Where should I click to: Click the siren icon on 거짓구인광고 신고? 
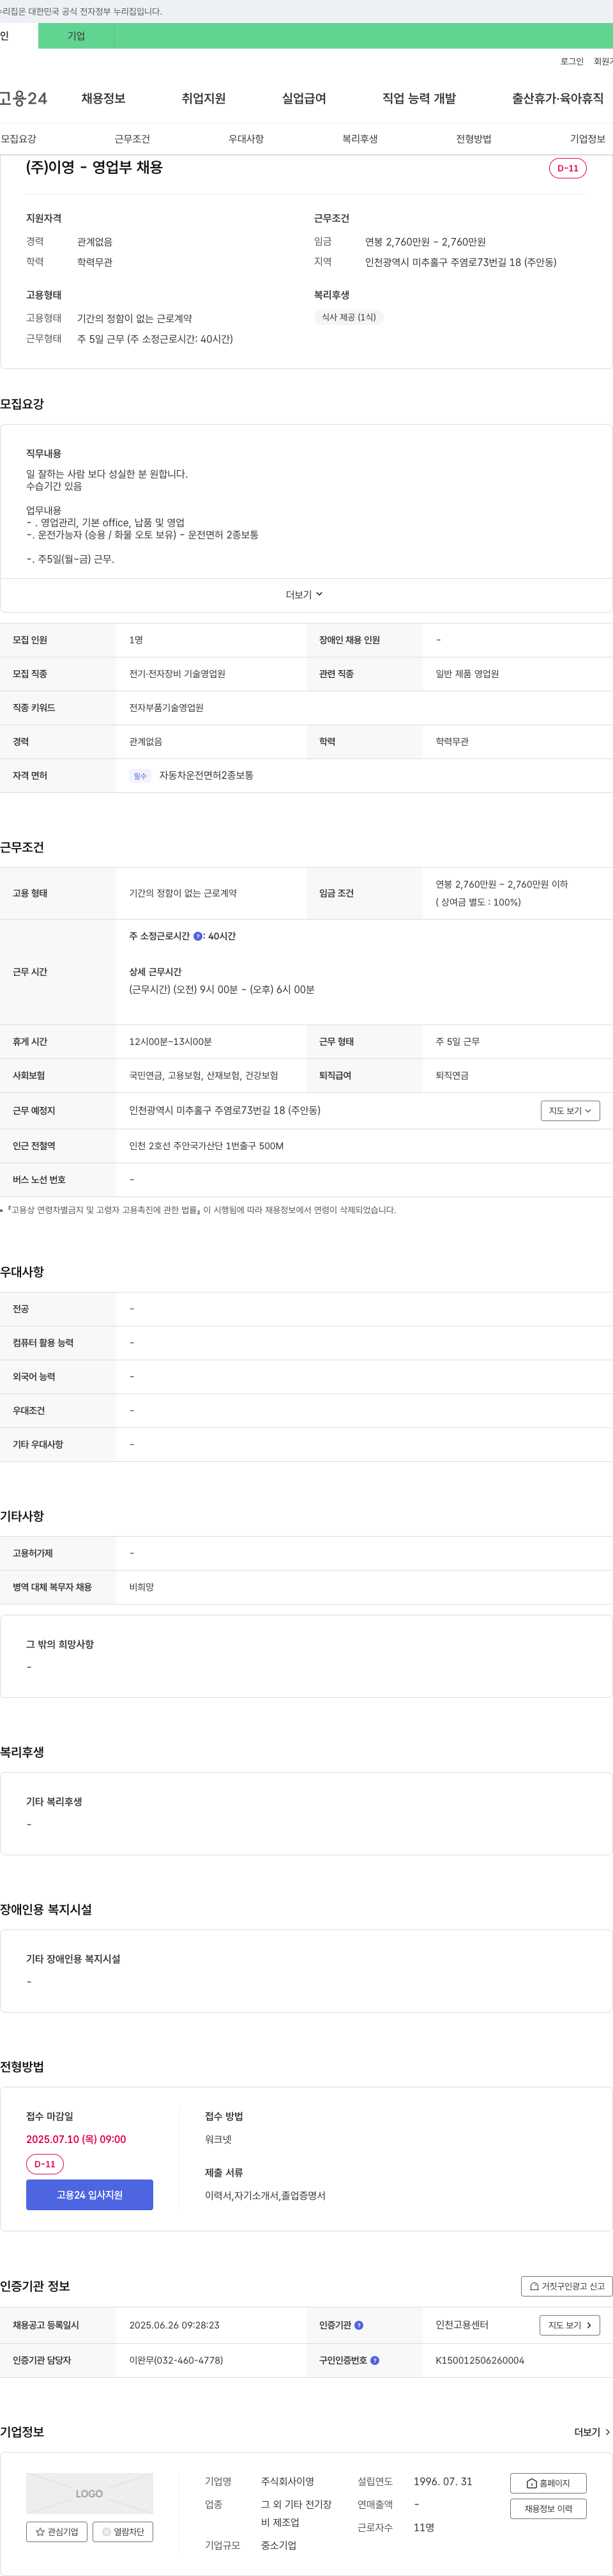coord(534,2286)
